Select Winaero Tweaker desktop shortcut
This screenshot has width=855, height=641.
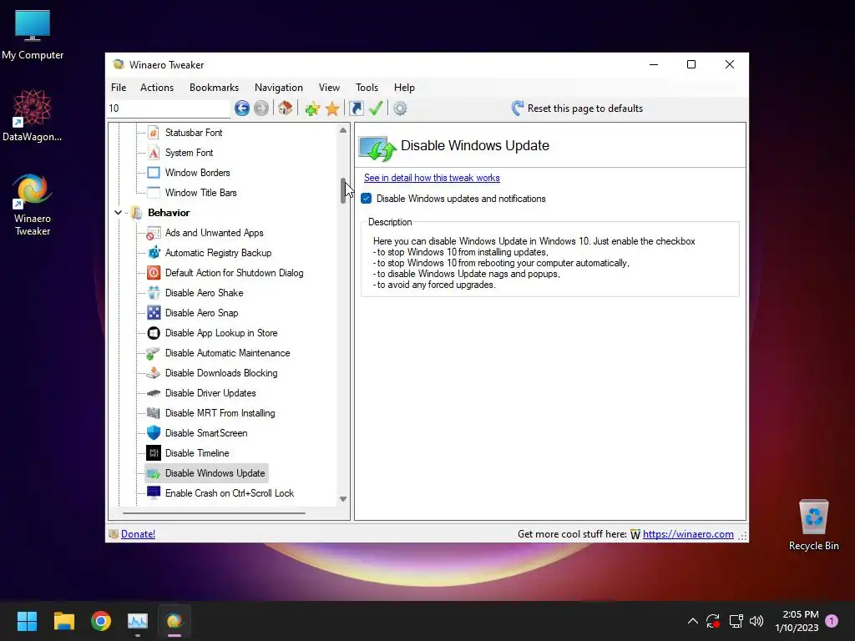tap(33, 205)
